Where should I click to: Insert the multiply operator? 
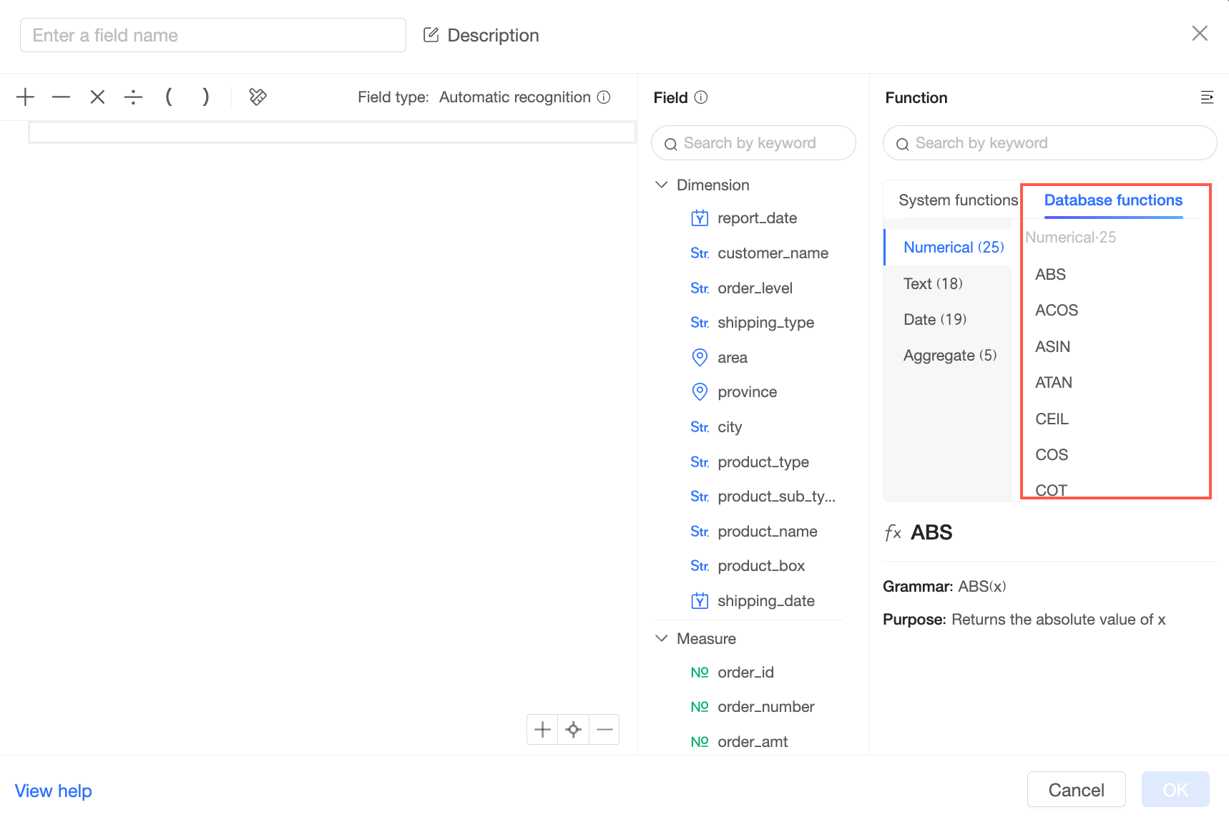(x=97, y=97)
